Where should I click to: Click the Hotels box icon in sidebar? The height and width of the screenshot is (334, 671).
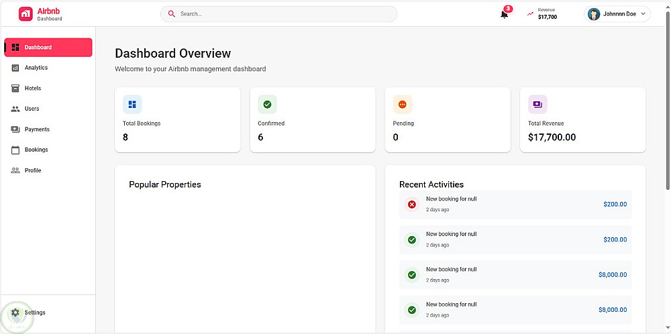click(x=15, y=89)
